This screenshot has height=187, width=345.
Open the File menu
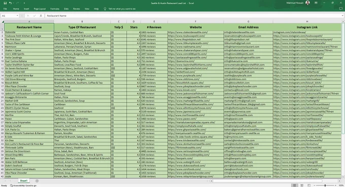pos(5,9)
